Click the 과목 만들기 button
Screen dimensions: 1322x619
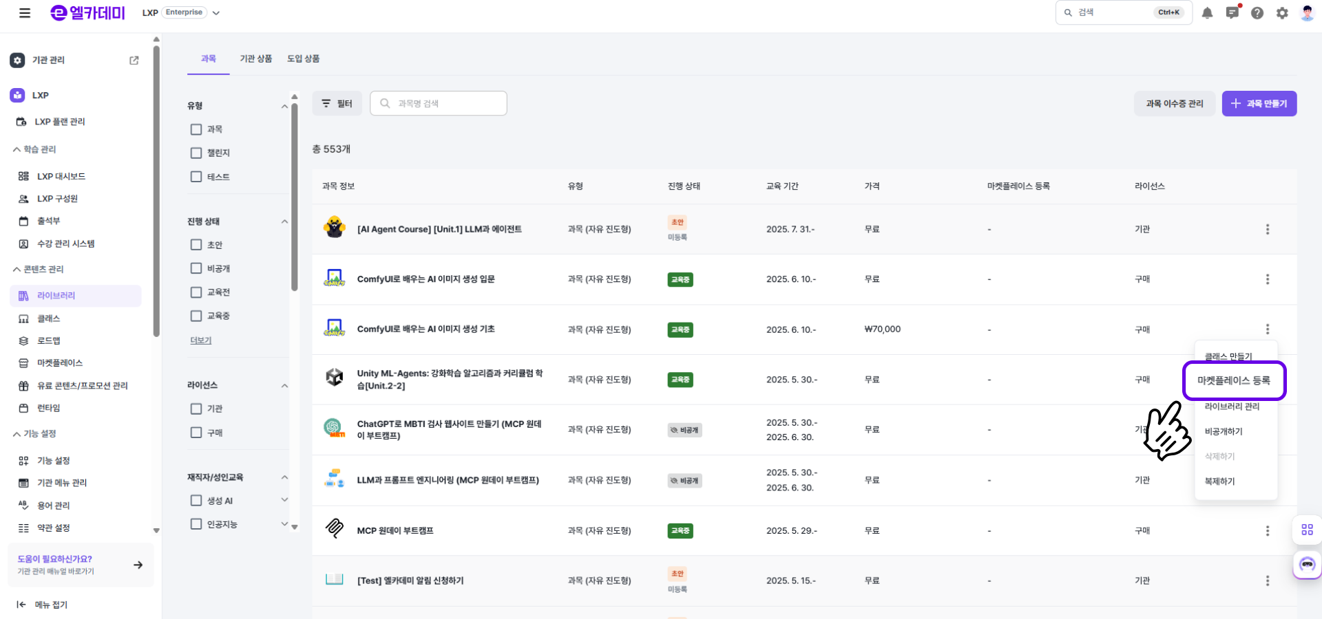pyautogui.click(x=1259, y=104)
